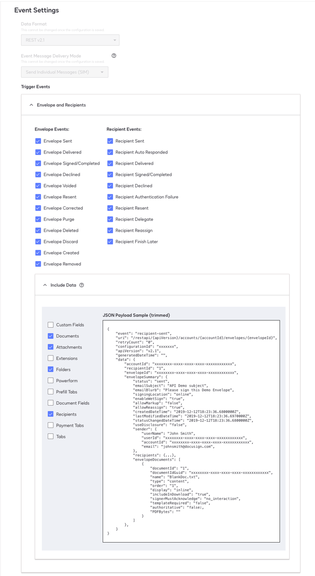Uncheck Envelope Removed event
315x576 pixels.
[x=38, y=264]
